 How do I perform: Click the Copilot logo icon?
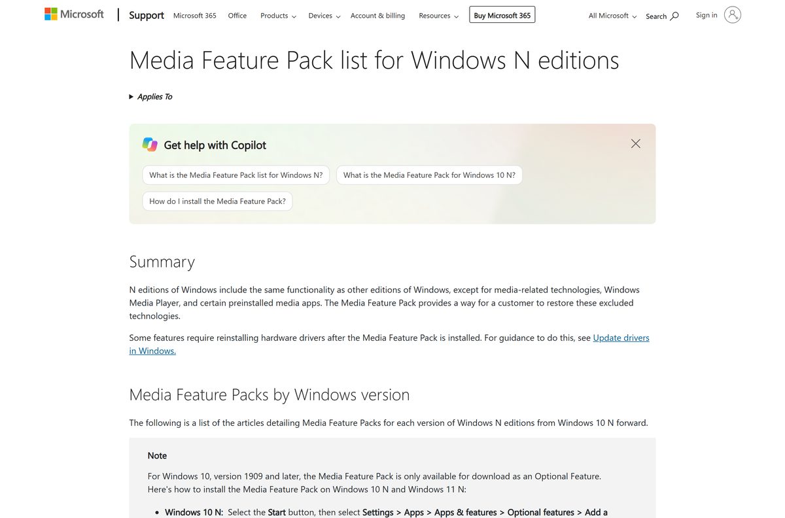tap(150, 145)
